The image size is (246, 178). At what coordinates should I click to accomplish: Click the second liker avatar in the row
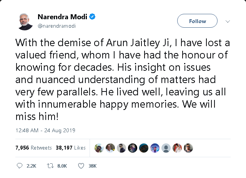(x=110, y=148)
